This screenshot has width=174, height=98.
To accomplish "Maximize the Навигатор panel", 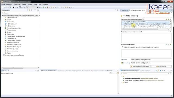I will [38, 10].
